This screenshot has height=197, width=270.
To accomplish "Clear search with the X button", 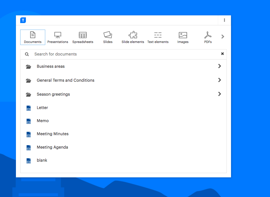I will (x=222, y=54).
